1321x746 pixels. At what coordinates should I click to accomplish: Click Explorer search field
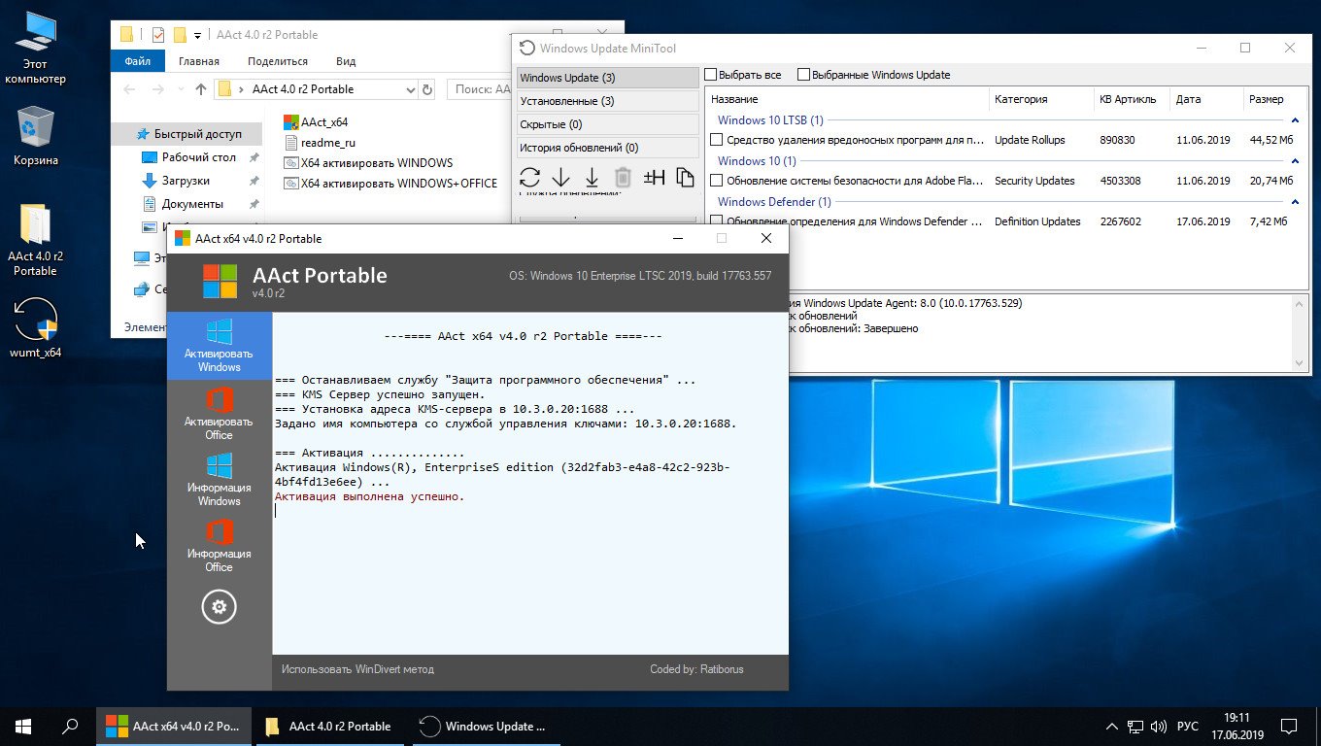[480, 89]
